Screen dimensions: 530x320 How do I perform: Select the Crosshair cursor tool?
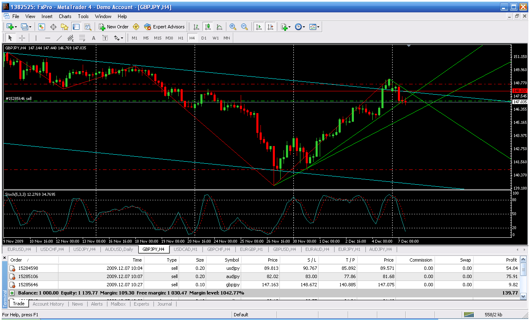(x=22, y=38)
